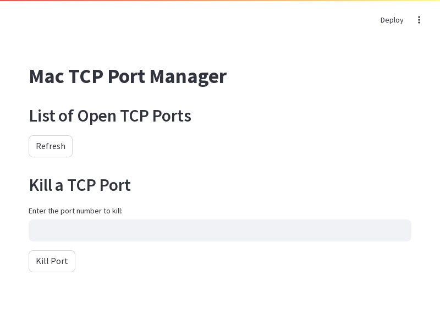Click the word 'List' in the ports subheading

click(42, 116)
